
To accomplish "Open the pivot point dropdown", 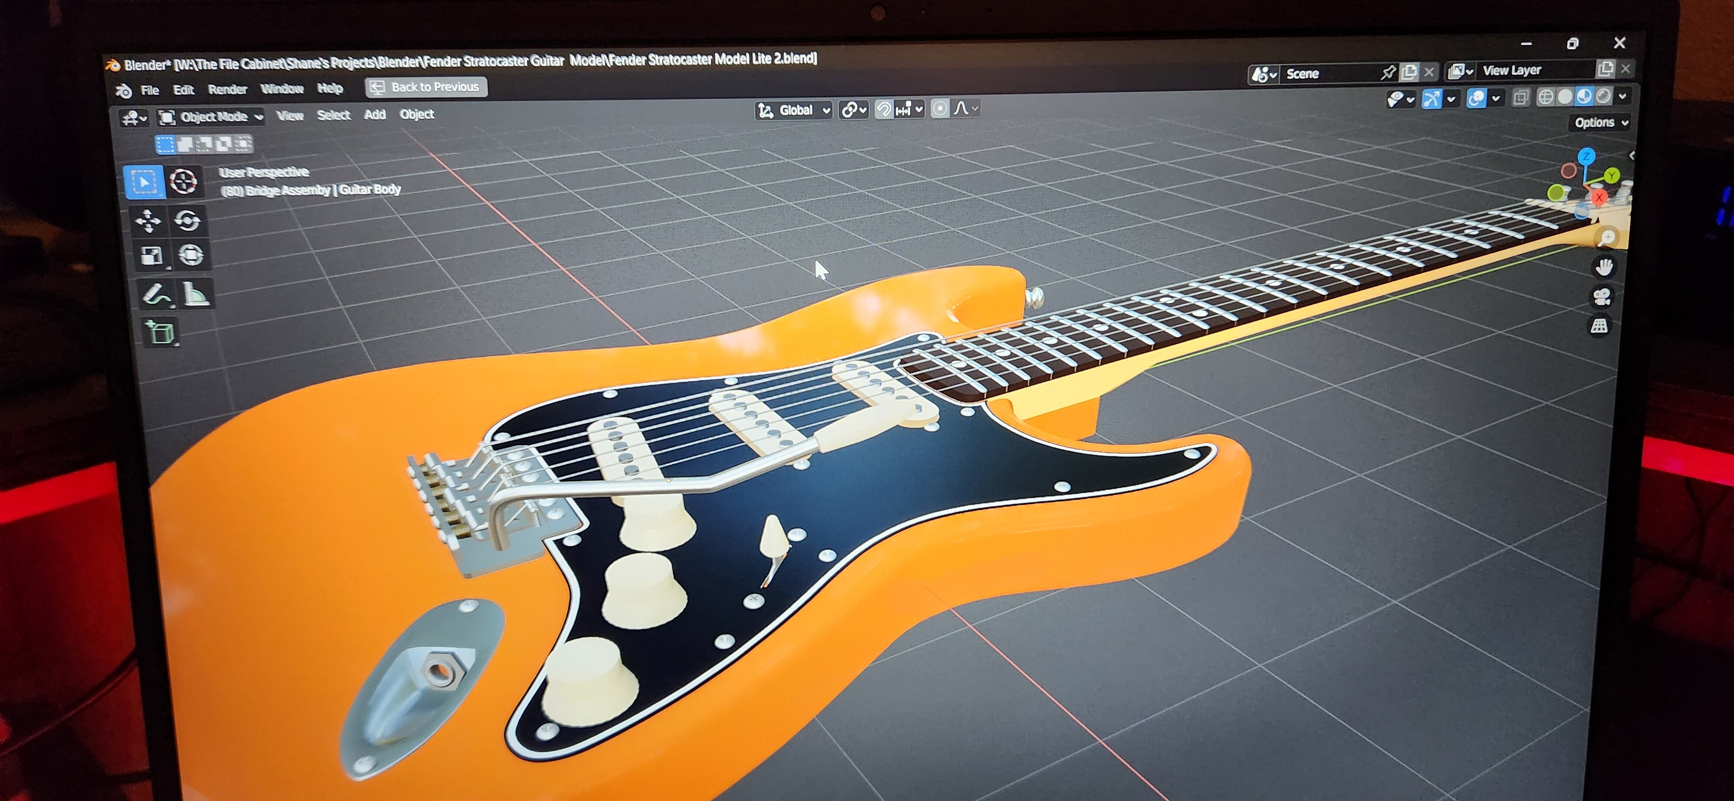I will 854,110.
